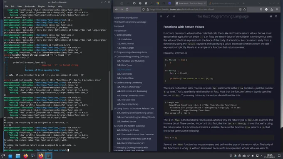Screen dimensions: 283x159
Task: Toggle Firefox reader view icon
Action: click(240, 10)
